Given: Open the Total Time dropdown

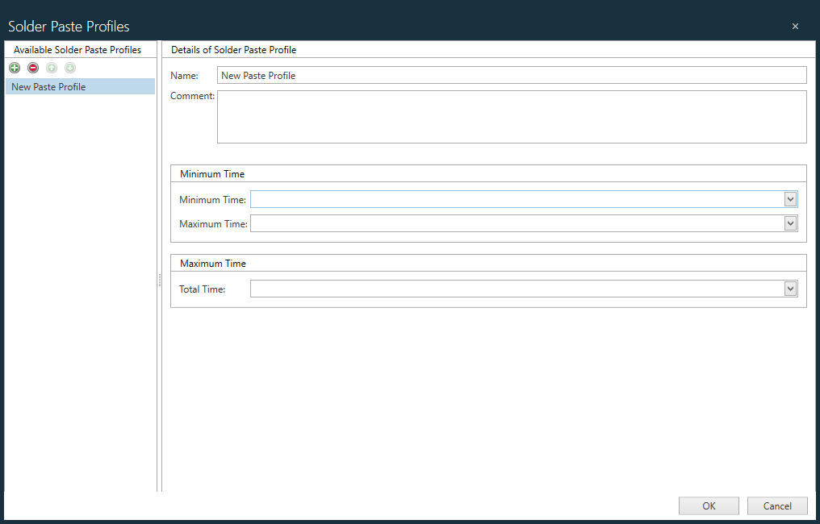Looking at the screenshot, I should point(790,288).
